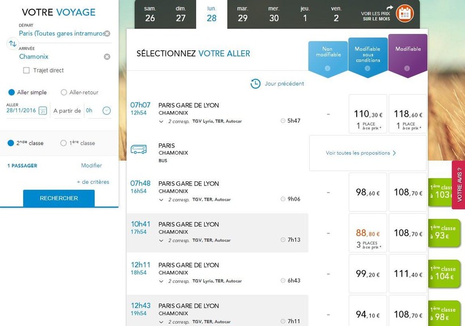Click the bus icon for Paris Chamonix
This screenshot has height=326, width=465.
point(139,149)
